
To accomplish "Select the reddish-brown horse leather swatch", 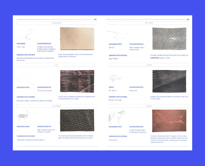I will click(169, 121).
